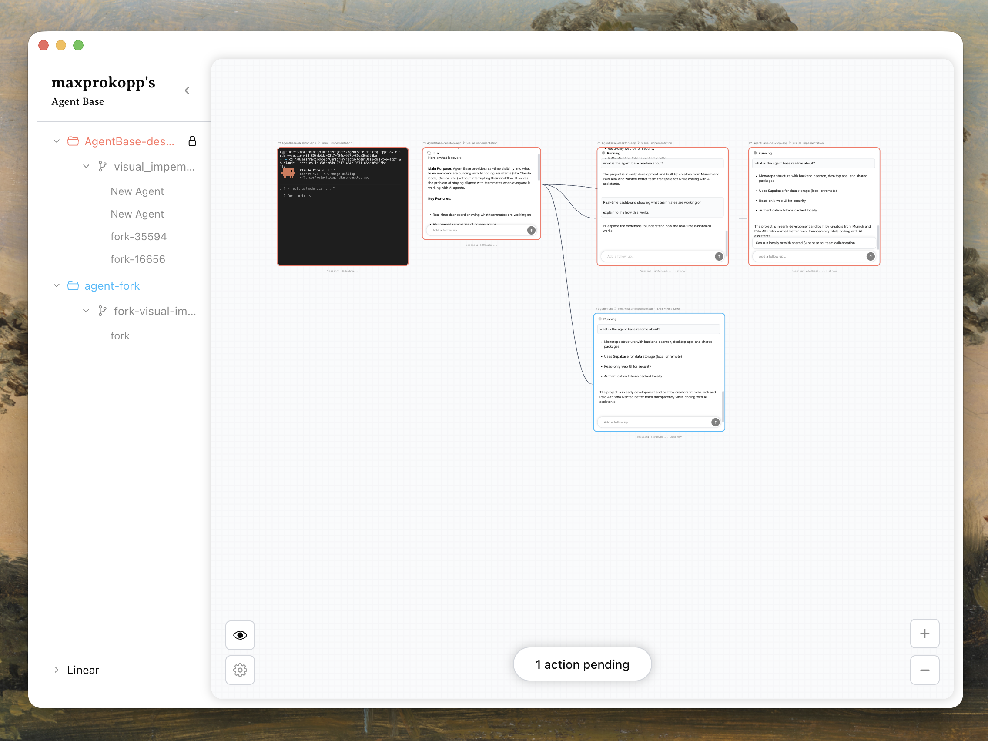Send follow-up in the blue agent-fork card
Screen dimensions: 988x741
pos(715,422)
